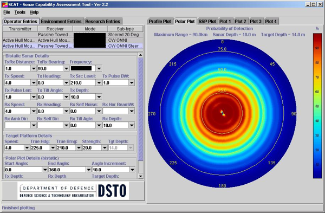Expand the Tx Pulse BW dropdown
The image size is (325, 213).
132,83
